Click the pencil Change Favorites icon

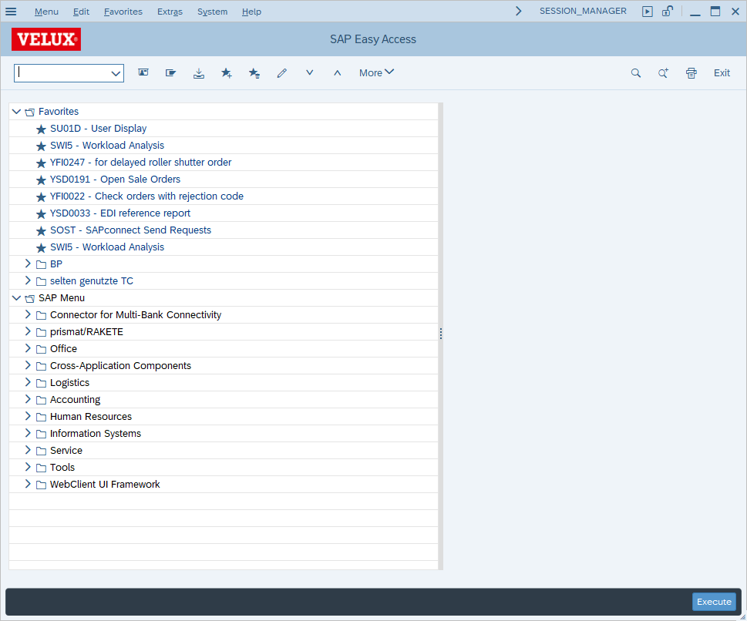tap(282, 73)
